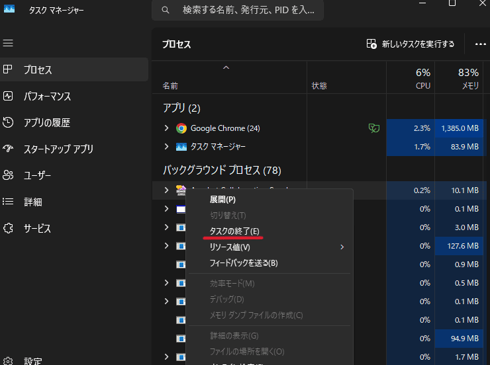
Task: Click the 設定 gear icon
Action: pos(8,361)
